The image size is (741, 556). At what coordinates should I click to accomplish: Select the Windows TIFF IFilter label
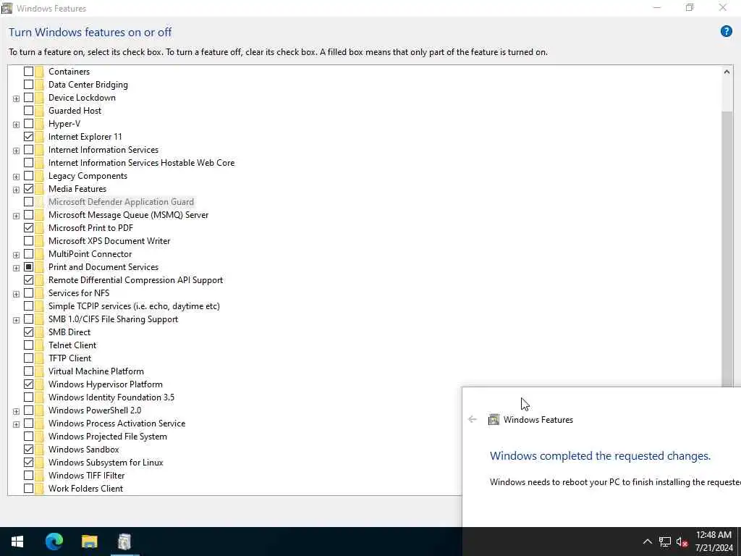[87, 476]
